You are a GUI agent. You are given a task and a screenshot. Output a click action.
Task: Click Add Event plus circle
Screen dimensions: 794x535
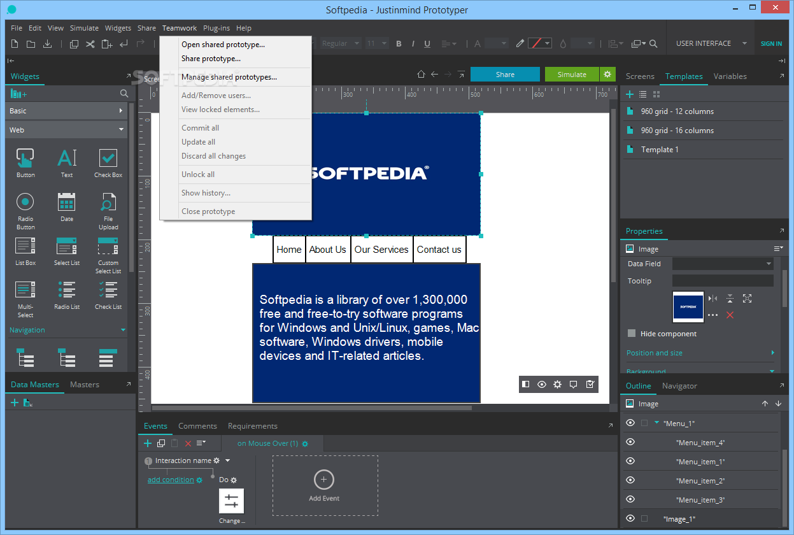324,480
